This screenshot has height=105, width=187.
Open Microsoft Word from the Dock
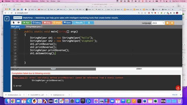pyautogui.click(x=145, y=101)
